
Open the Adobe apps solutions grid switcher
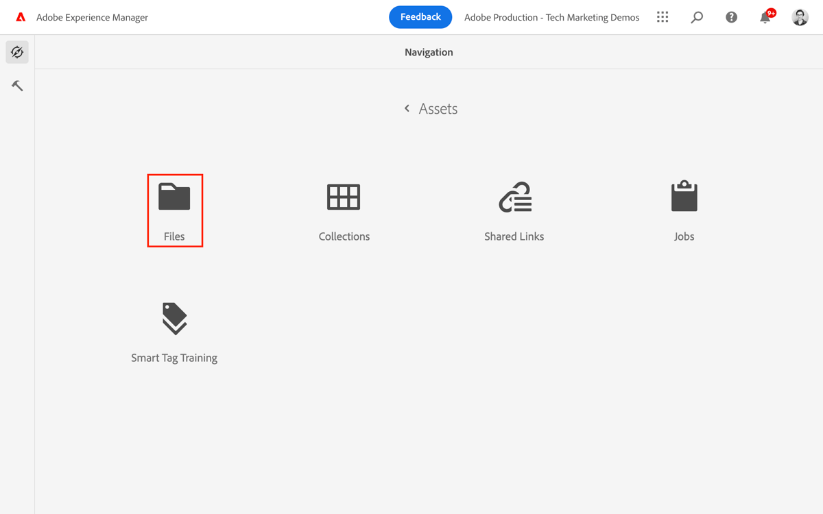coord(663,16)
